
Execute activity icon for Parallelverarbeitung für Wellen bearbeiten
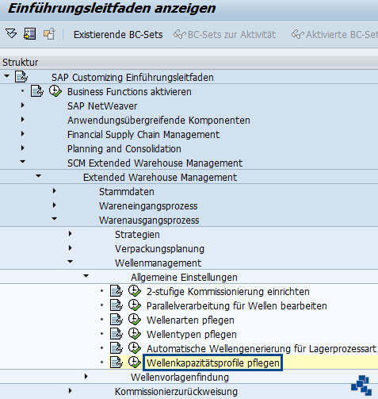click(x=135, y=305)
